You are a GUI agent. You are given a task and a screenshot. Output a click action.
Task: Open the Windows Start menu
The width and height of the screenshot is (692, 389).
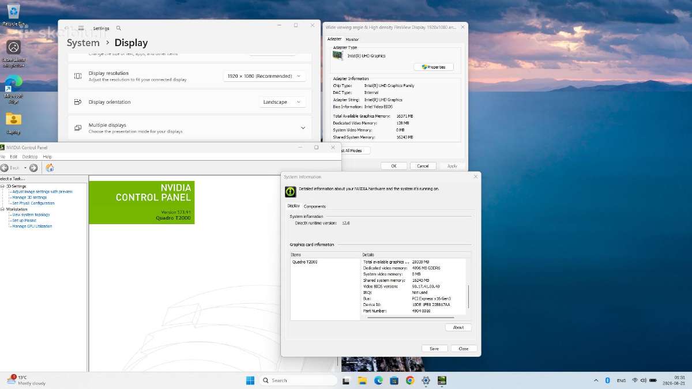tap(250, 380)
